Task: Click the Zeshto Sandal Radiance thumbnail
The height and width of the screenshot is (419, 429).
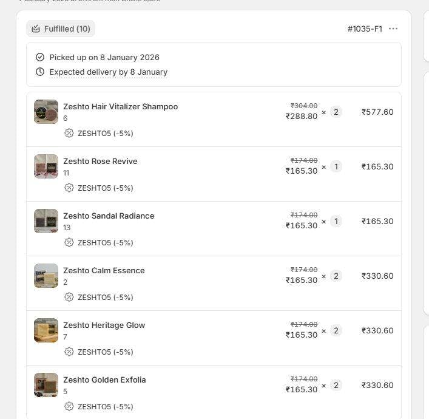Action: click(46, 221)
